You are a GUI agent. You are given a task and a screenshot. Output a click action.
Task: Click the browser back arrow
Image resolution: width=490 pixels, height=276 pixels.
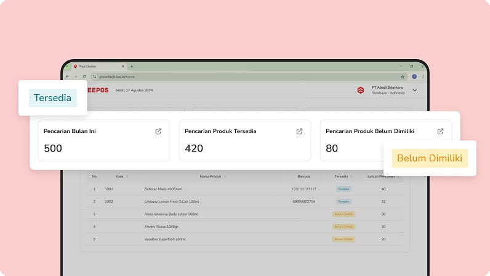[68, 76]
